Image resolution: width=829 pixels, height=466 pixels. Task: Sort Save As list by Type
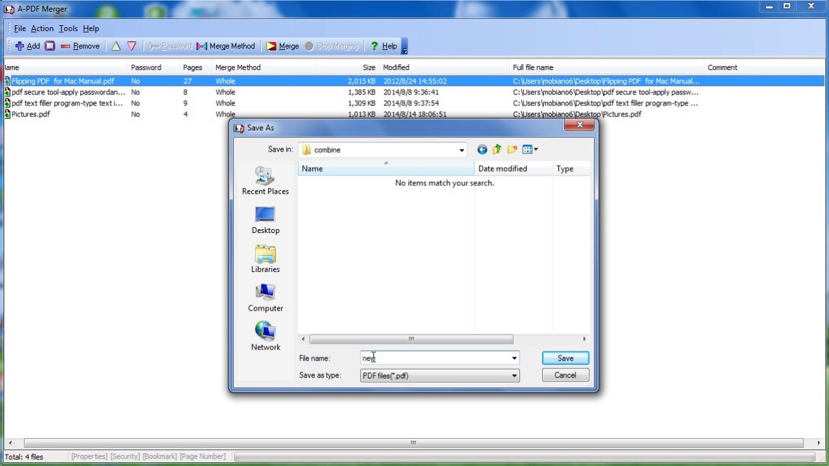(x=571, y=168)
